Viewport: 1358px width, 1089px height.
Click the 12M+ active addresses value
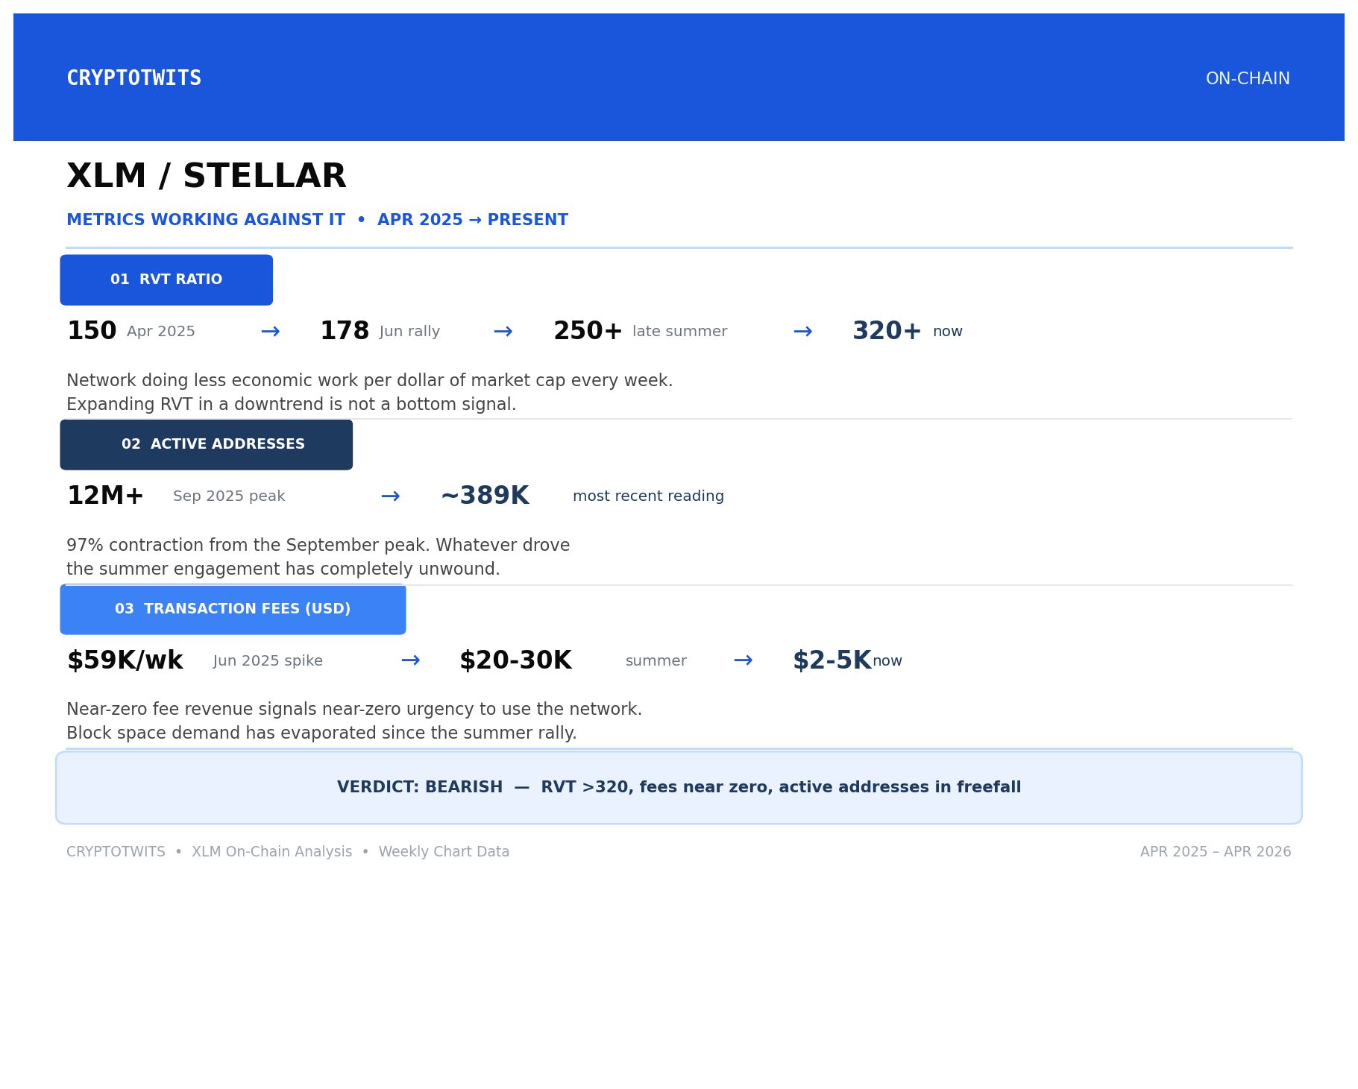point(105,496)
